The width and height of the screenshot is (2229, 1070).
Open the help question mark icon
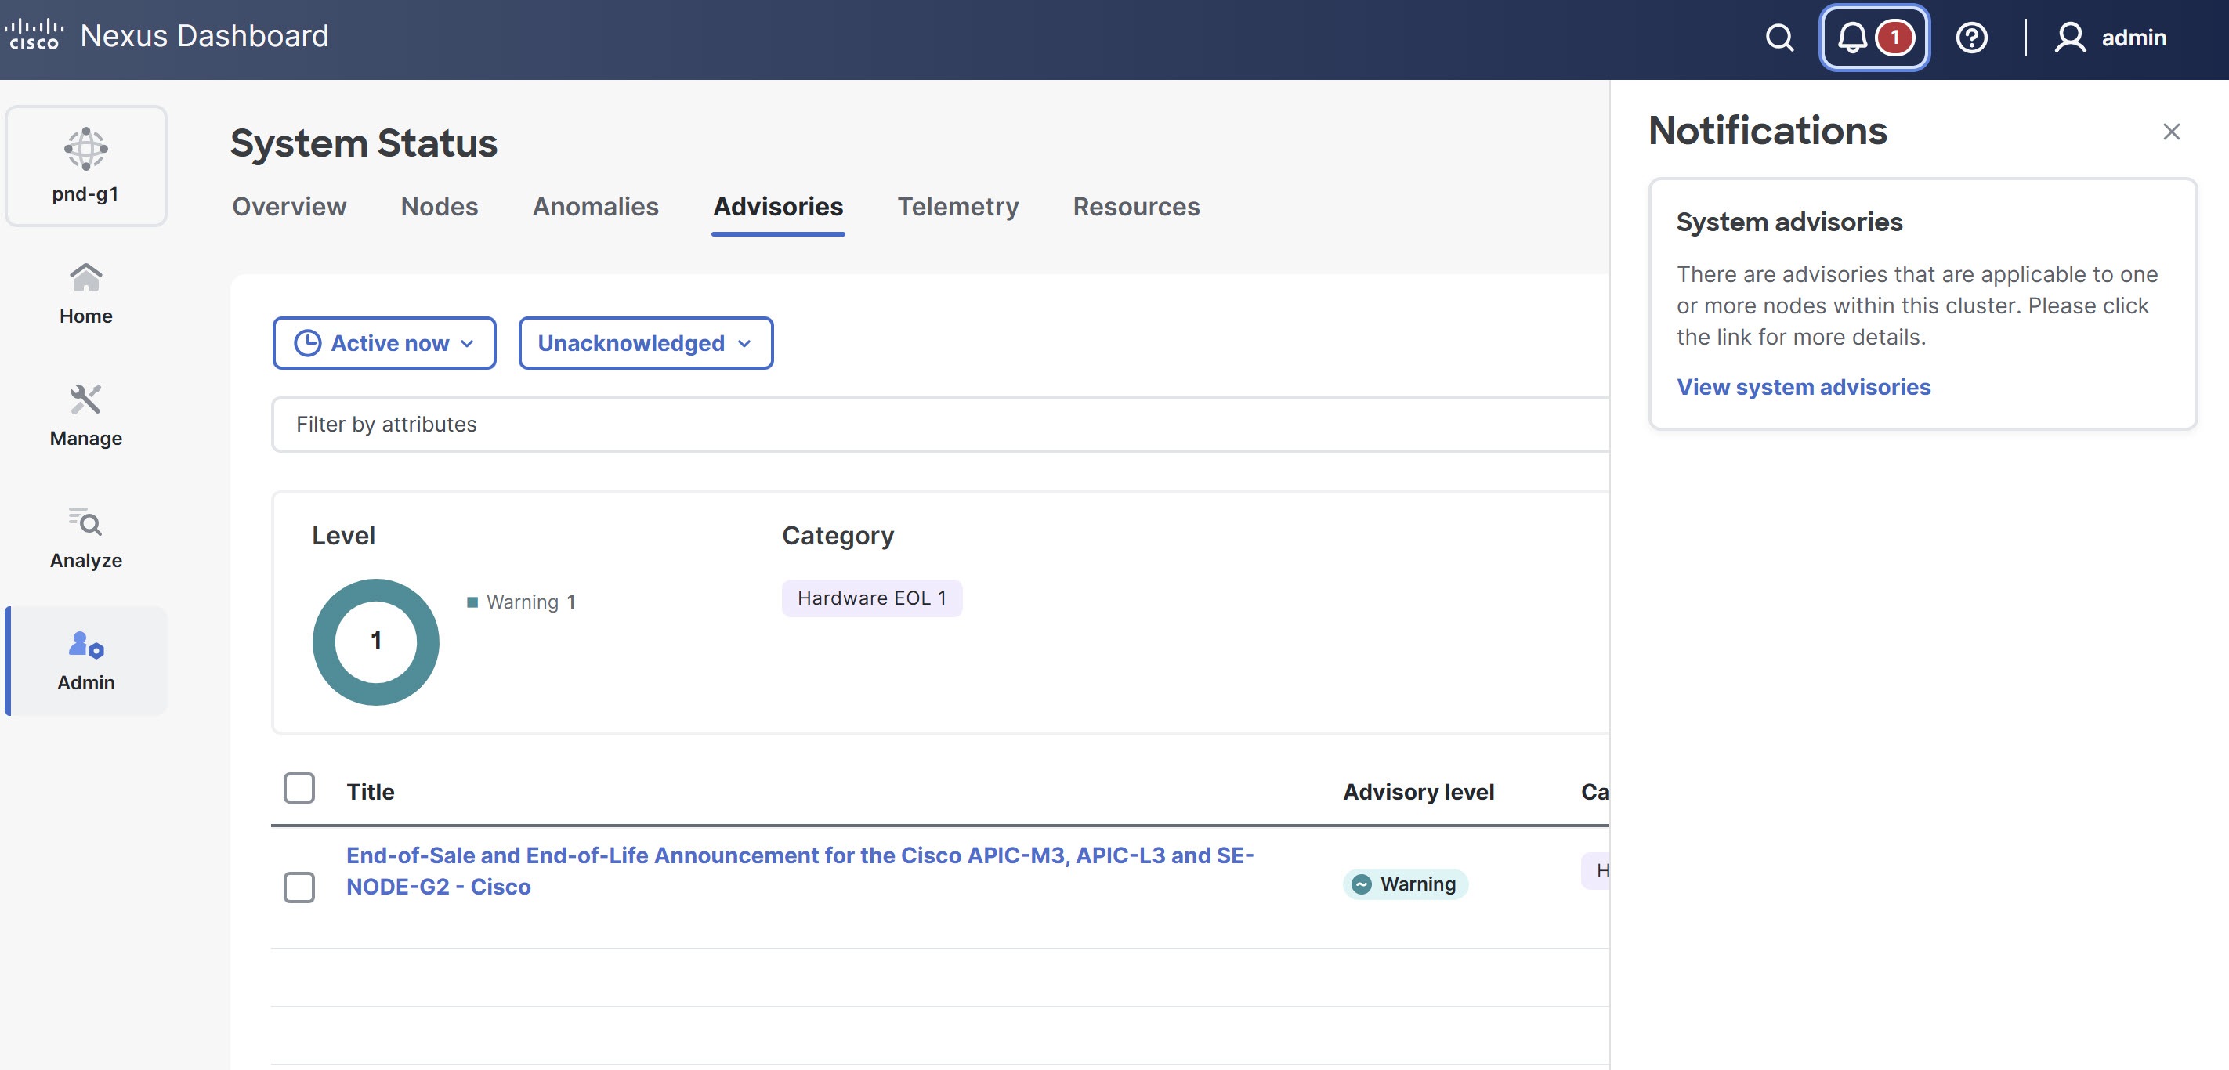pos(1971,37)
